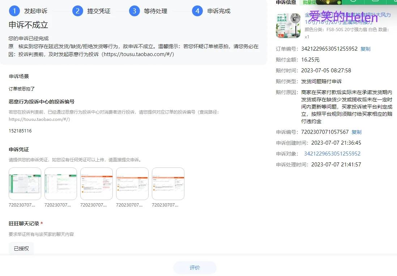Click the step 1 发起申诉 circle icon
This screenshot has width=397, height=276.
13,11
